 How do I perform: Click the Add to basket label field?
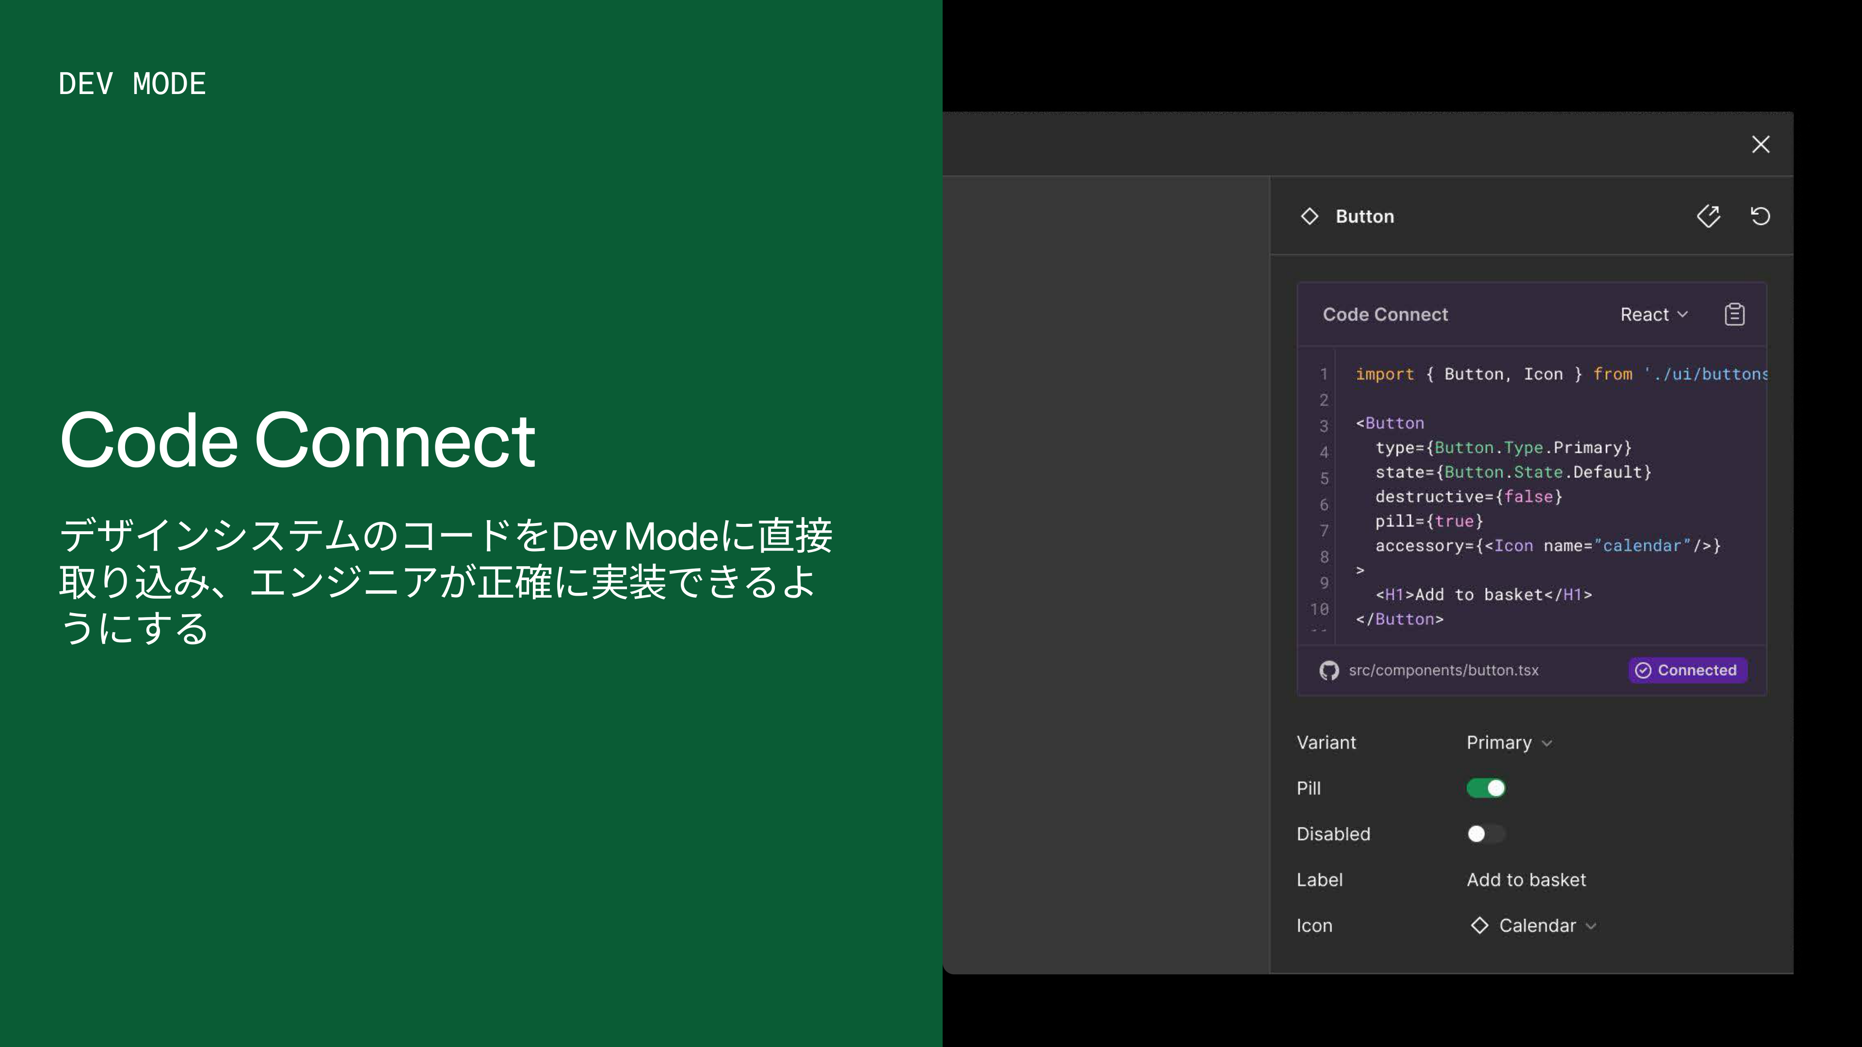click(1526, 880)
